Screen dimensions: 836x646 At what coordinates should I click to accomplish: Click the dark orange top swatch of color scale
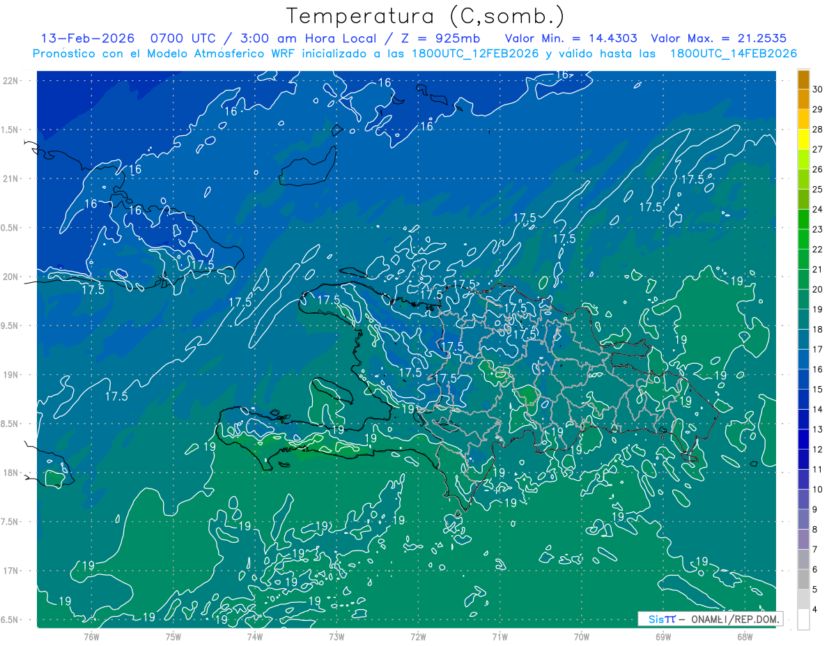tap(803, 80)
